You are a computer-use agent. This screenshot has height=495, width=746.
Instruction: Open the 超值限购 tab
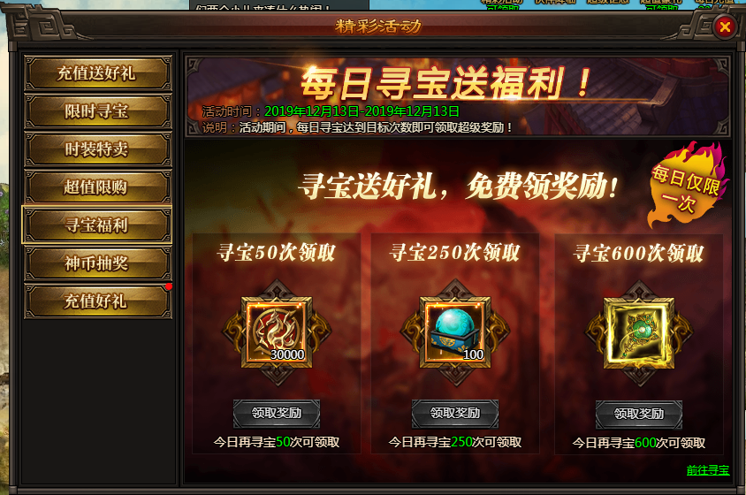97,187
